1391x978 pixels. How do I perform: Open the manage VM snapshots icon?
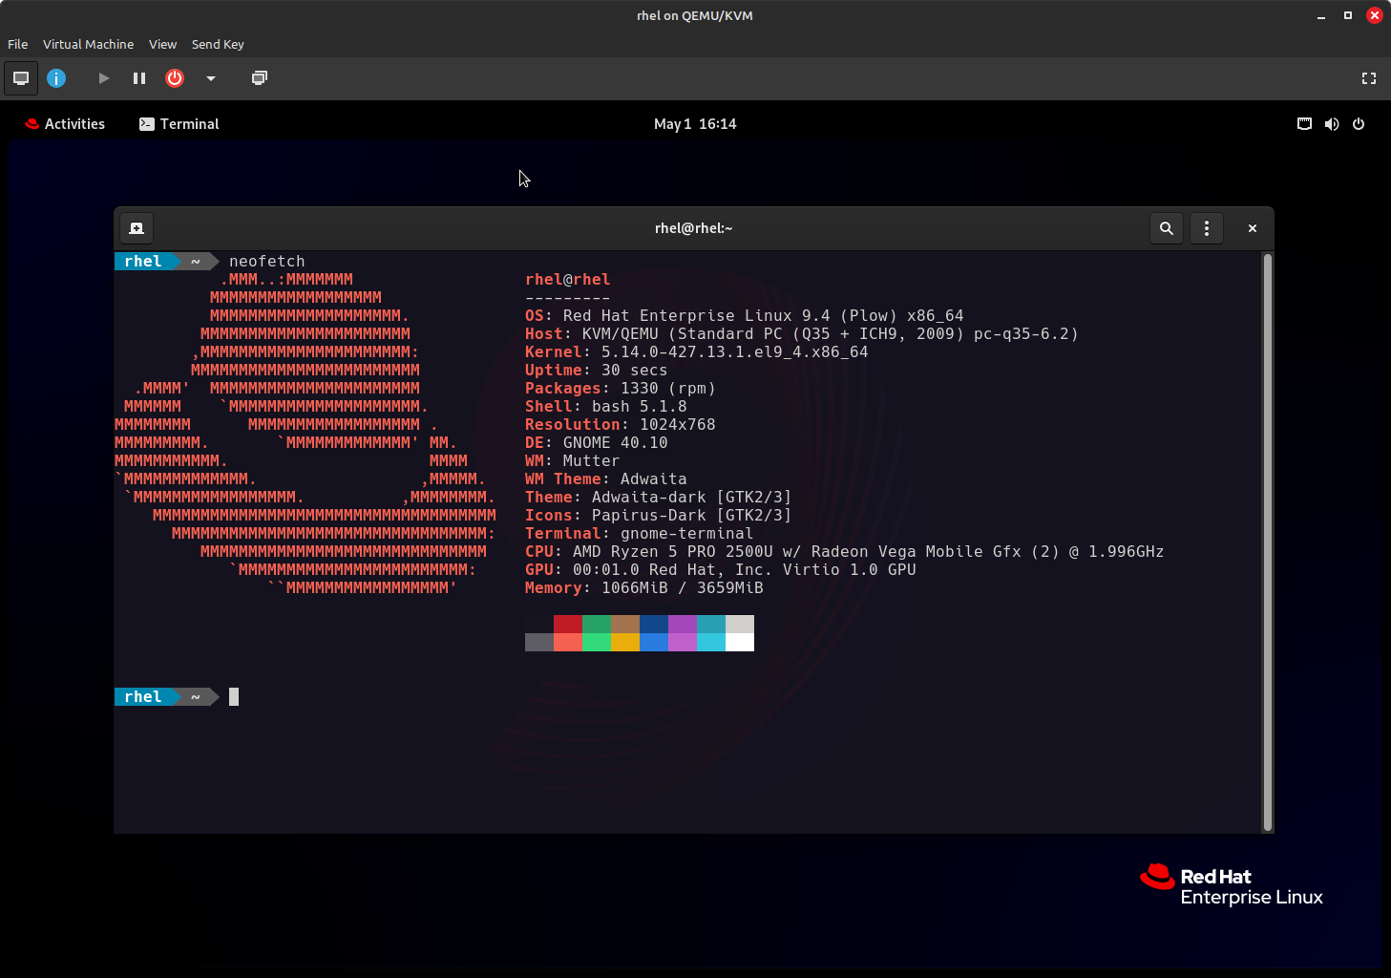point(259,78)
